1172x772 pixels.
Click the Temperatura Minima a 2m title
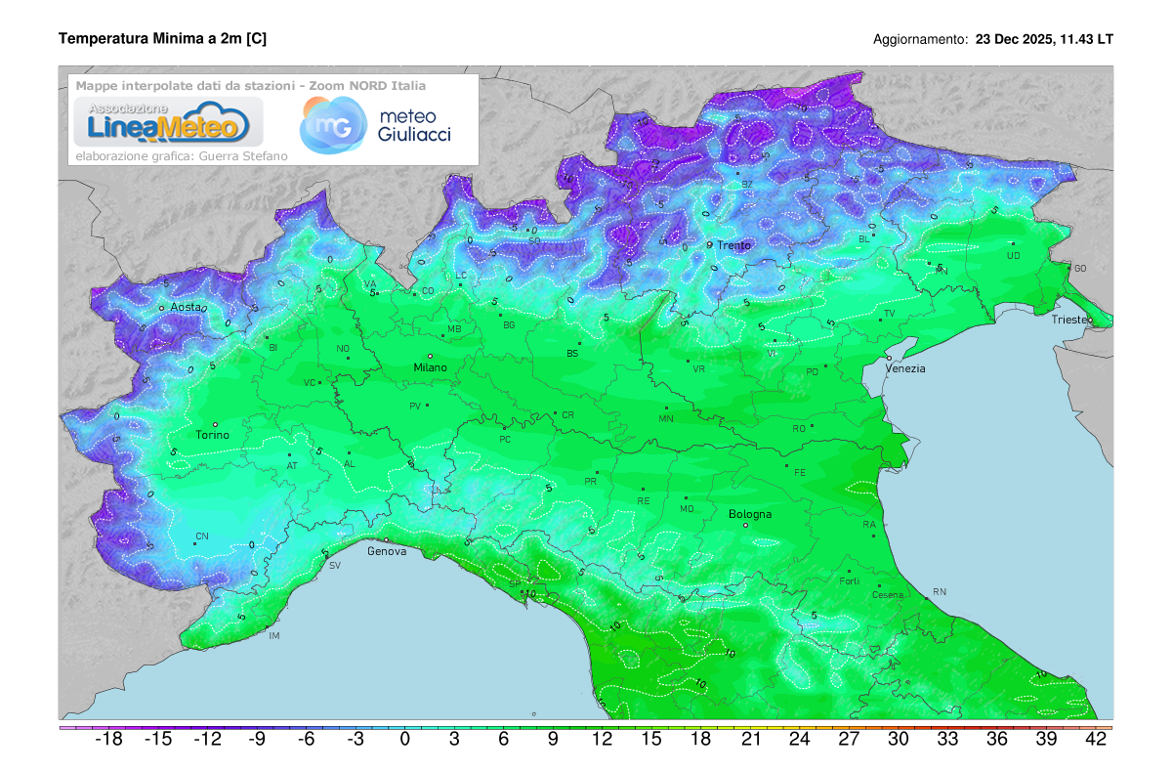point(162,38)
